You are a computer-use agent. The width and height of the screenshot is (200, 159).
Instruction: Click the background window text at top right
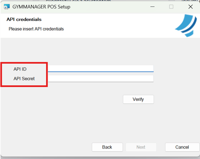coord(190,1)
